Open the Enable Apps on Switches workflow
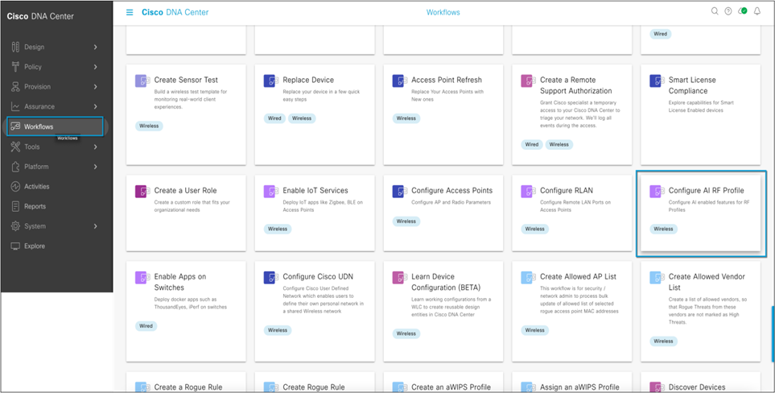Image resolution: width=775 pixels, height=393 pixels. coord(186,312)
